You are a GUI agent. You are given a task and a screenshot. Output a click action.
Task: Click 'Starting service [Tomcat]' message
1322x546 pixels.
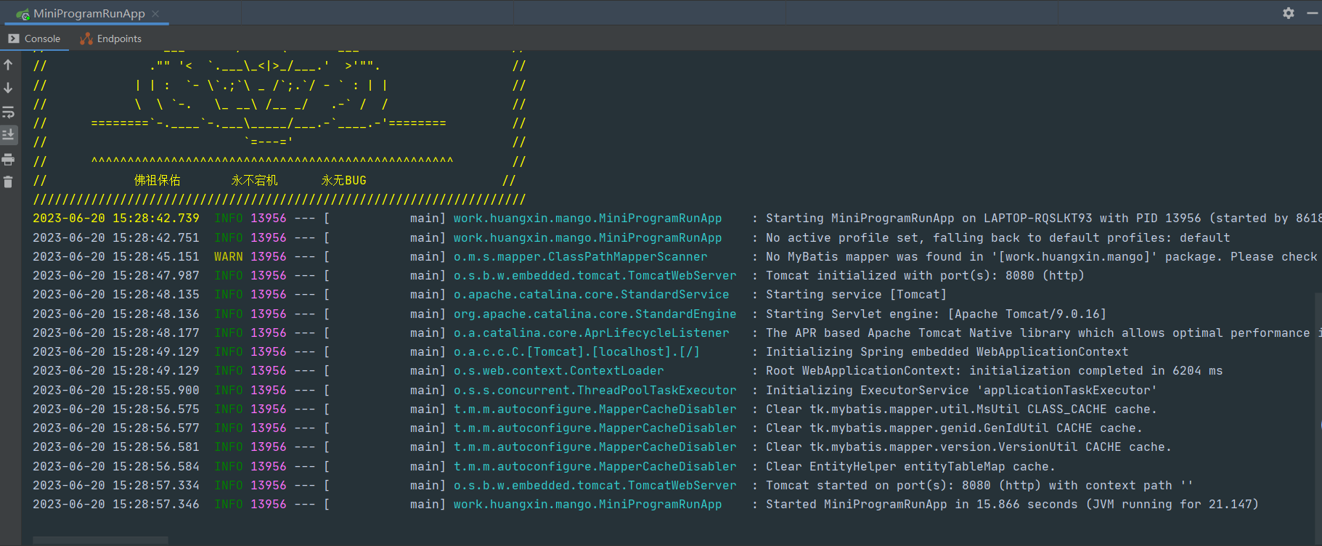tap(856, 295)
